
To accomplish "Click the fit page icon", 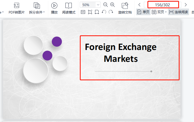I will coord(90,12).
